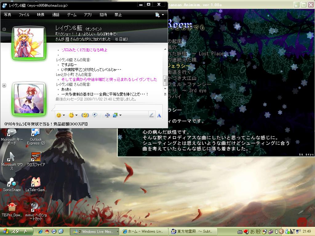This screenshot has width=315, height=236.
Task: Expand the wink dropdown arrow
Action: pos(76,115)
